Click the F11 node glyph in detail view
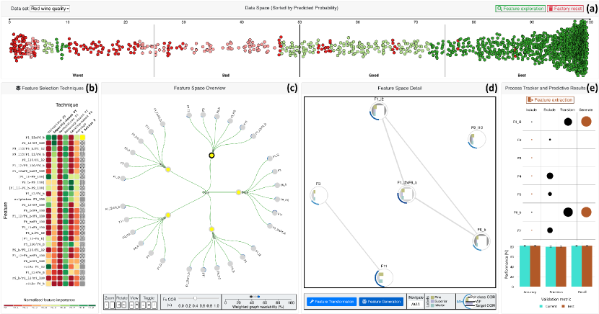599x314 pixels. (384, 277)
